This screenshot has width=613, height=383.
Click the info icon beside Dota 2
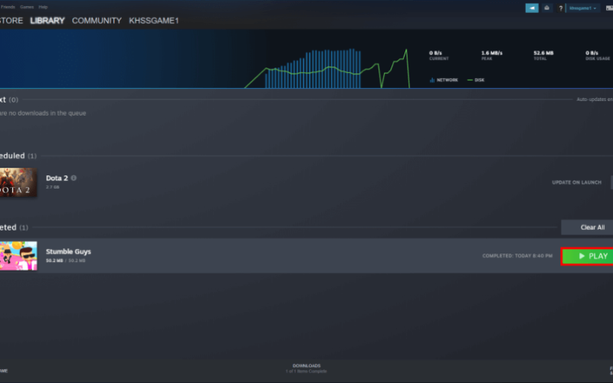(x=74, y=178)
